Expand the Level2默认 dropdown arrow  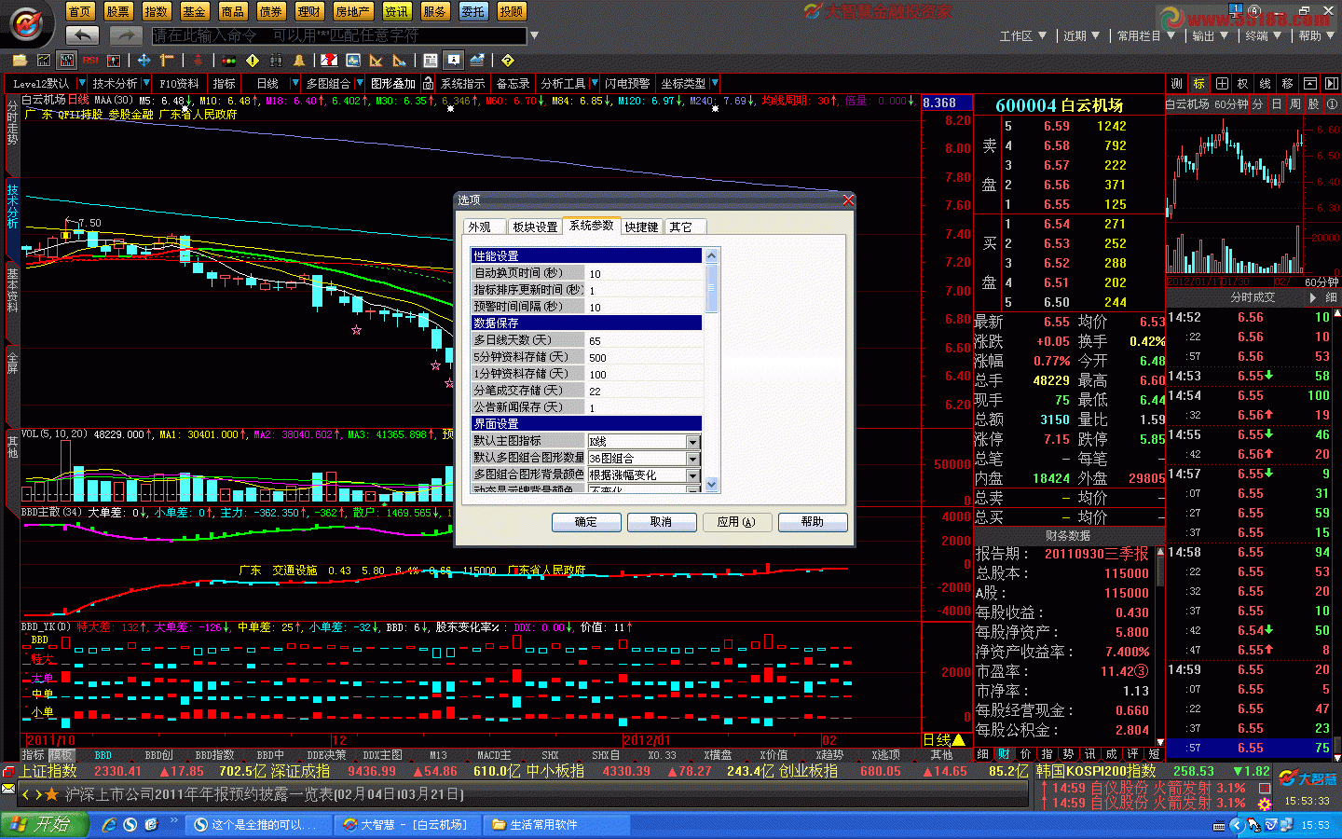coord(82,83)
